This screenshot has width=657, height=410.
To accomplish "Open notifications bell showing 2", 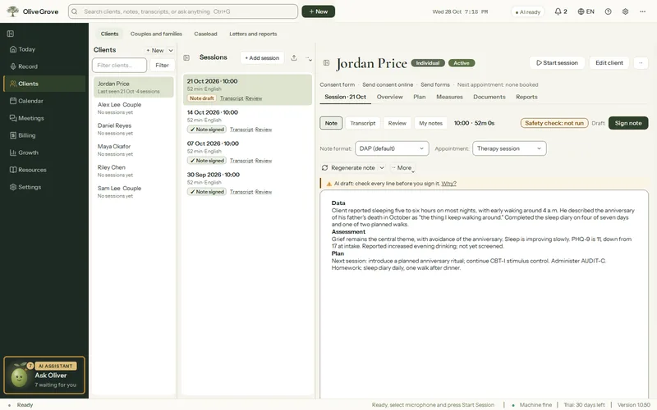I will click(x=561, y=11).
